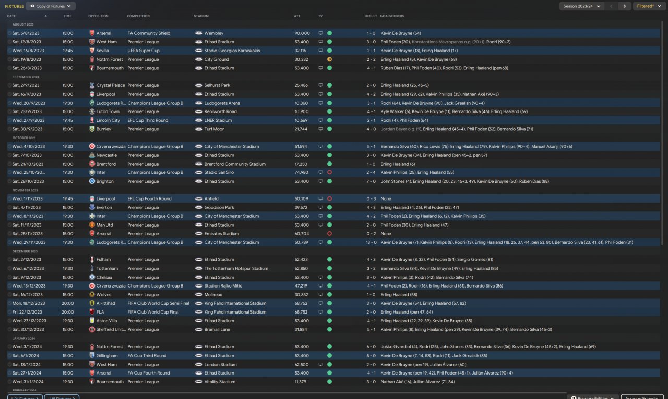This screenshot has width=668, height=399.
Task: Click the Fulham club badge
Action: click(92, 260)
